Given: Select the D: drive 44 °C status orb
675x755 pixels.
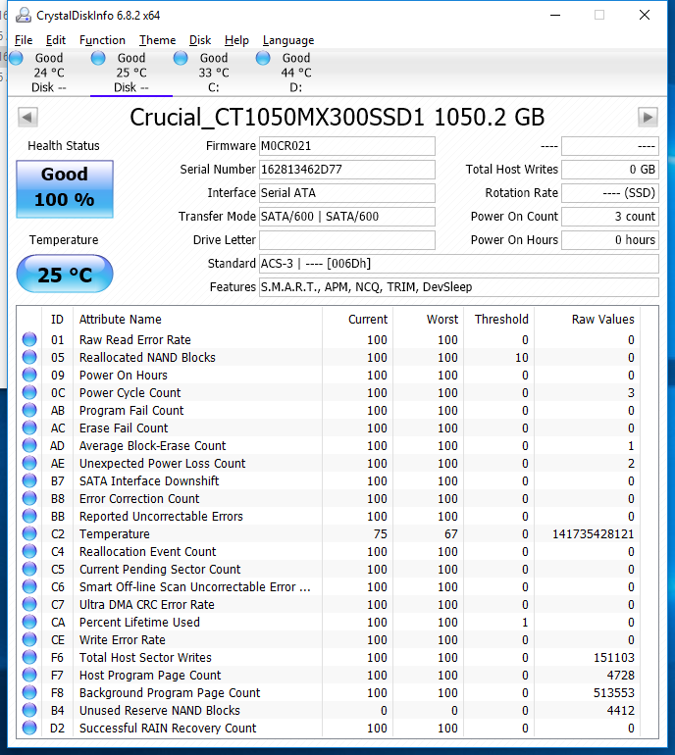Looking at the screenshot, I should tap(264, 59).
